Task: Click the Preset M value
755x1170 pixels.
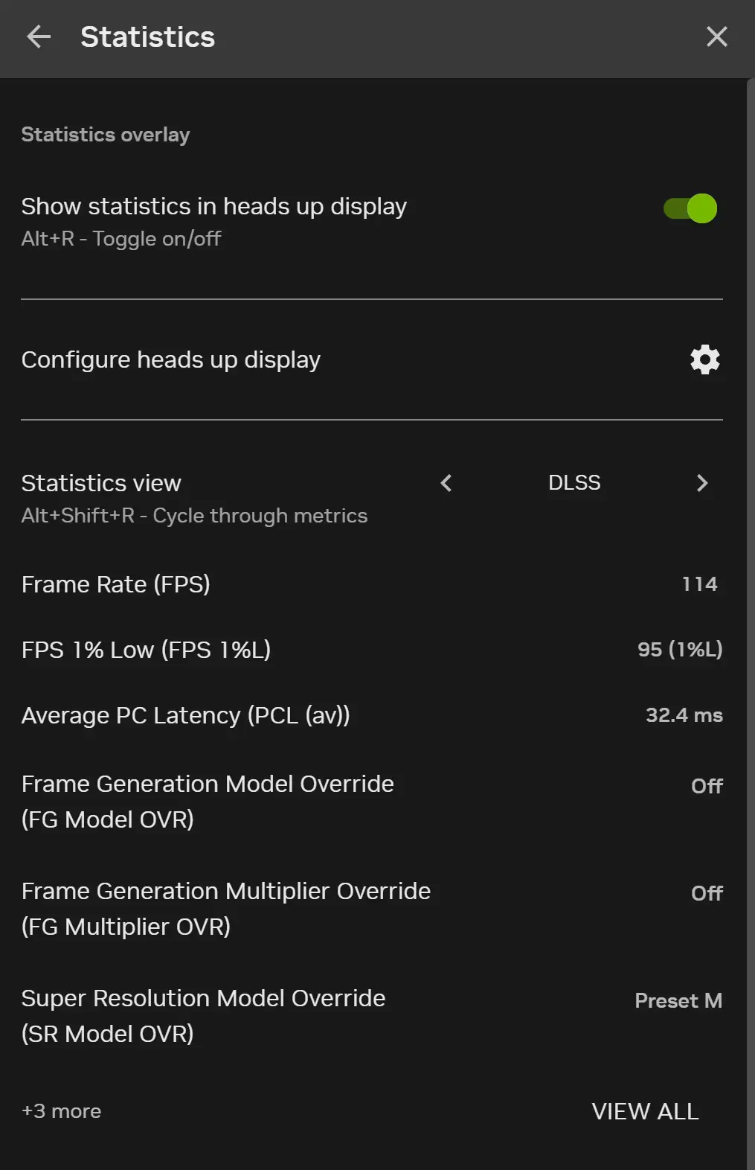Action: [x=678, y=1001]
